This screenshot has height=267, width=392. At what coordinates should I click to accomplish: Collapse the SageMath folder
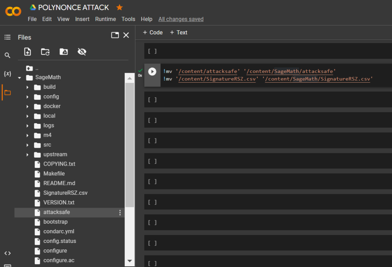click(x=20, y=78)
